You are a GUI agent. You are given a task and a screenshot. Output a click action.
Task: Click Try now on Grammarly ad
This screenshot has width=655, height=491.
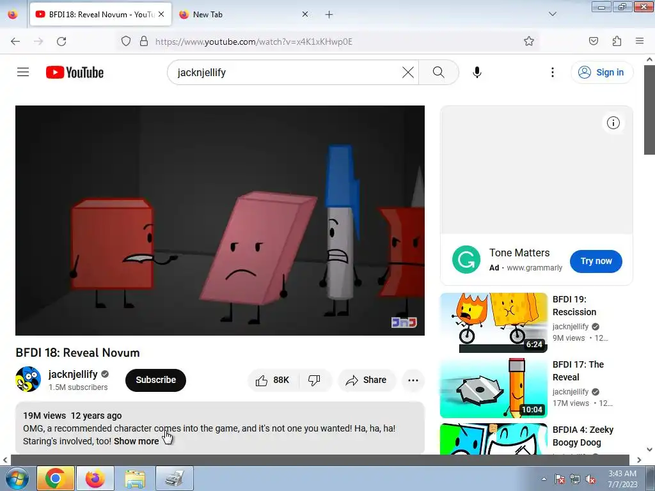pos(596,261)
